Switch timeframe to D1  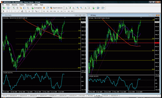[x=65, y=11]
